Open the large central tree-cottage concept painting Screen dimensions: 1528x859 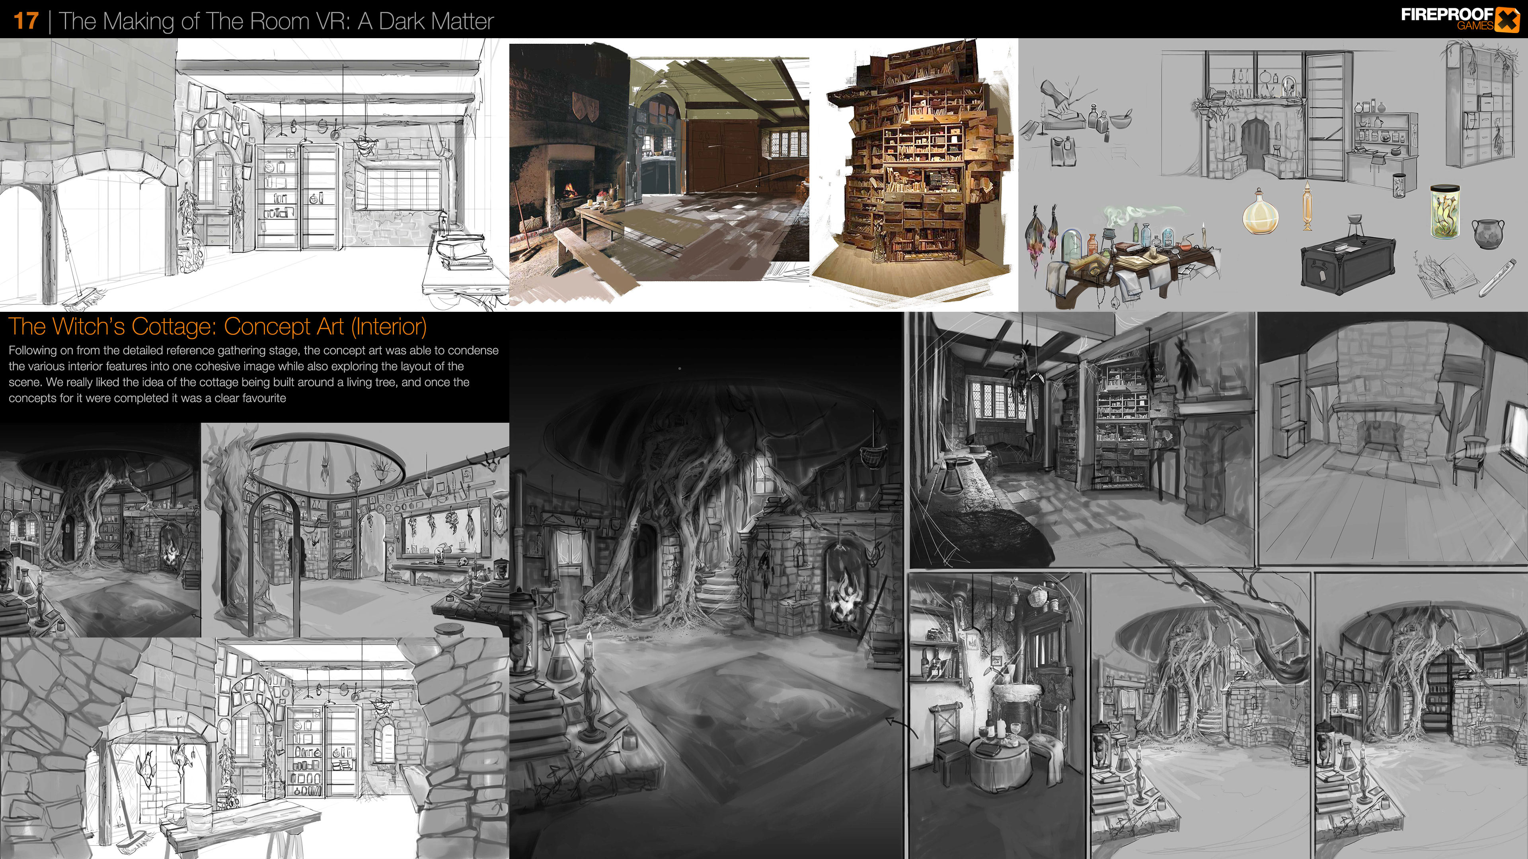706,585
